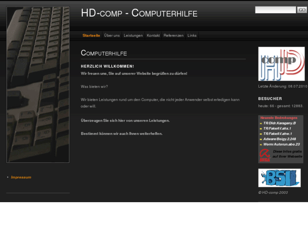Click the HD-comp logo image
Screen dimensions: 308x231
281,64
